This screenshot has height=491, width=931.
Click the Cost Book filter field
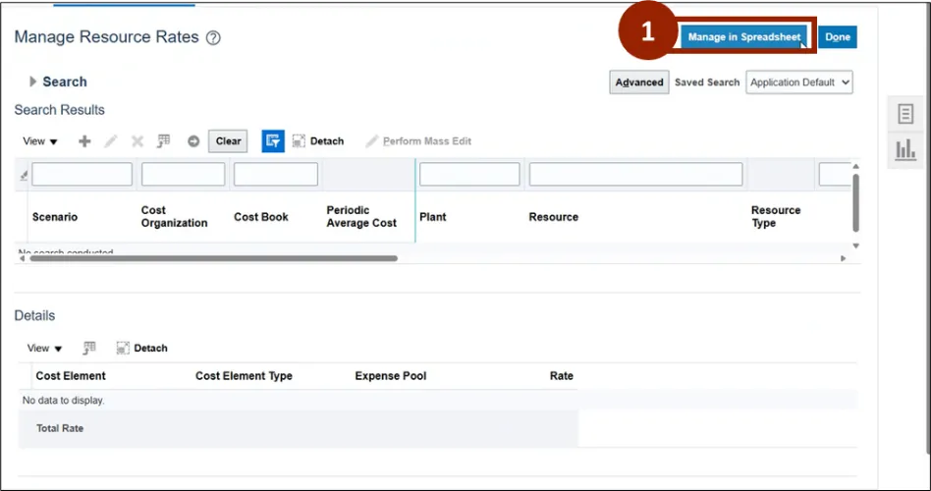click(276, 175)
